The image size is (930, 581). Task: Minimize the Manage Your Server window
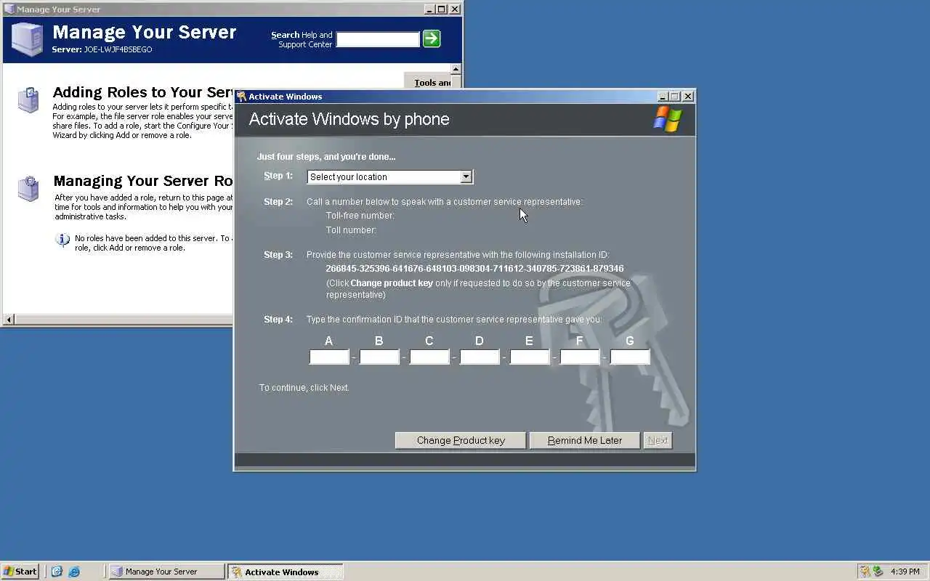(x=429, y=9)
